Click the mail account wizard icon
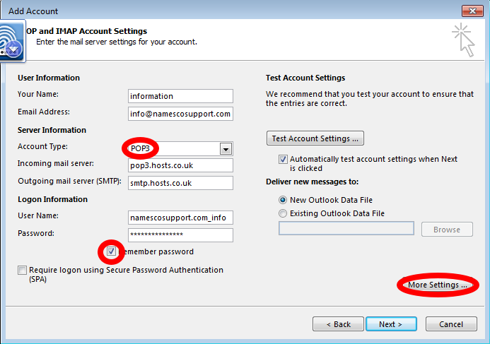 (12, 41)
